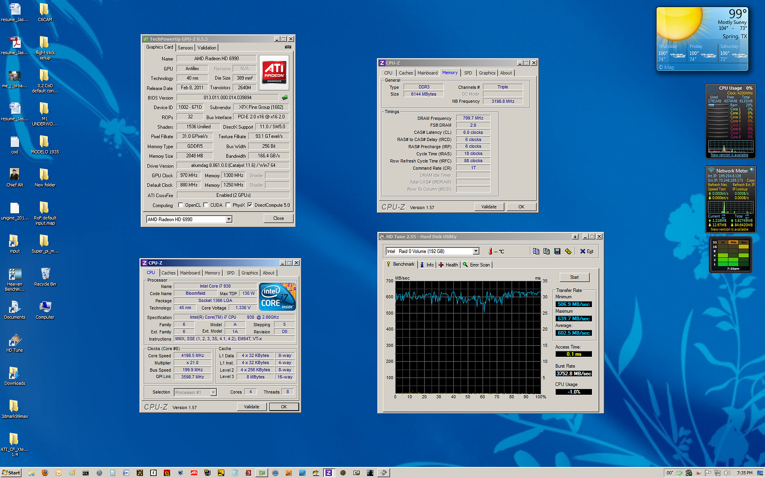765x478 pixels.
Task: Click the Firefox icon in the taskbar
Action: coord(45,473)
